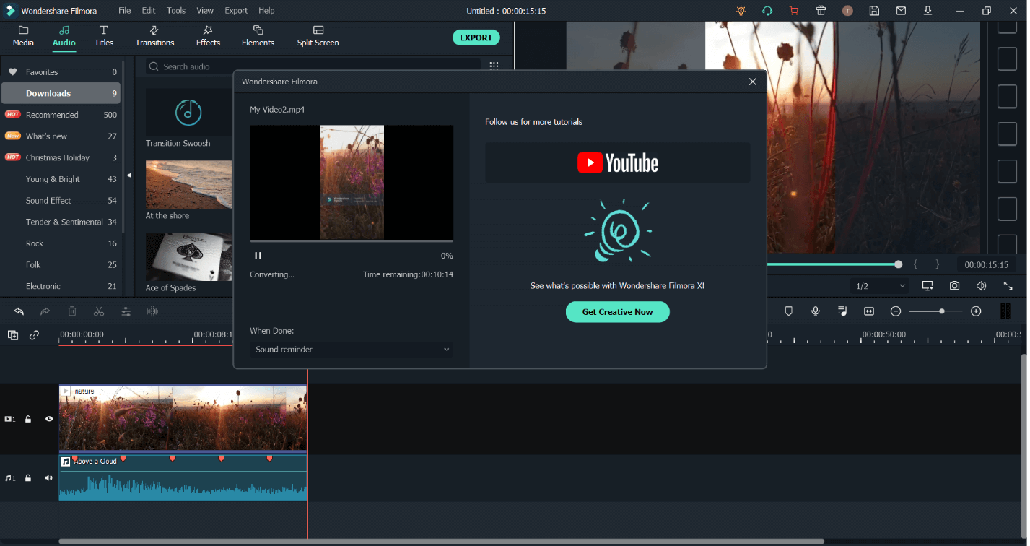Open the audio mixer icon

pos(842,311)
